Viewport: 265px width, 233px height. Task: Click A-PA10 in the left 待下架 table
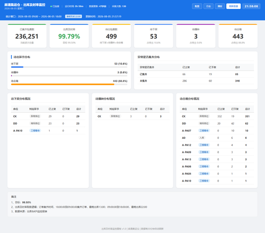point(18,131)
